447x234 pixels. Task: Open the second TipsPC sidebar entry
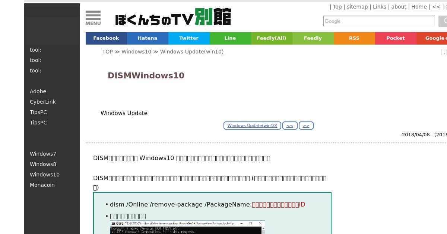pyautogui.click(x=38, y=123)
